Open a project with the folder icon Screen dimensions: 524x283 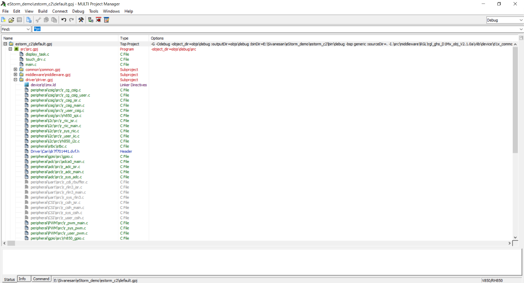11,20
